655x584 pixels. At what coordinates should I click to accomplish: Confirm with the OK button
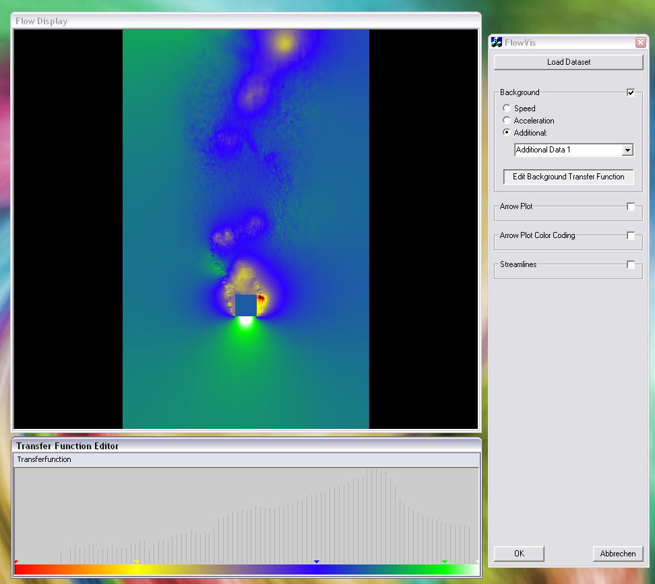519,554
